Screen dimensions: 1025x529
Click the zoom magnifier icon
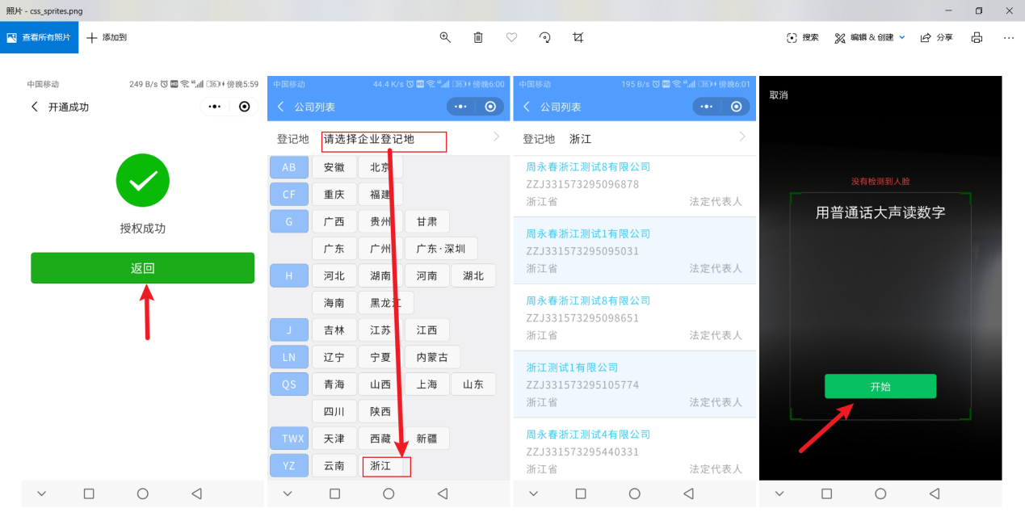click(x=445, y=37)
